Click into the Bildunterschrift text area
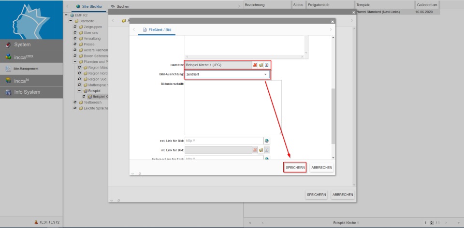The image size is (464, 228). point(232,107)
